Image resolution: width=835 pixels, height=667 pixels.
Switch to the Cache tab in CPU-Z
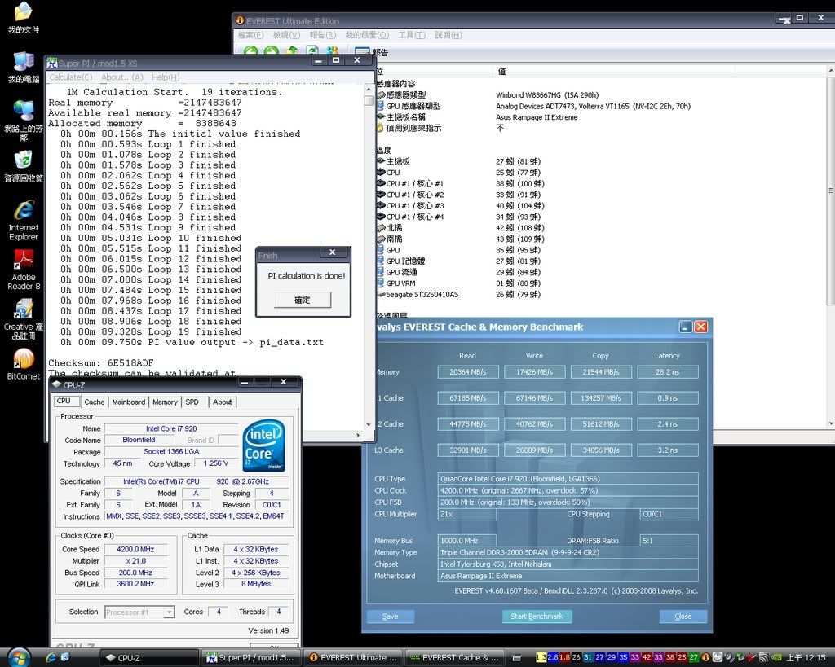pos(95,402)
